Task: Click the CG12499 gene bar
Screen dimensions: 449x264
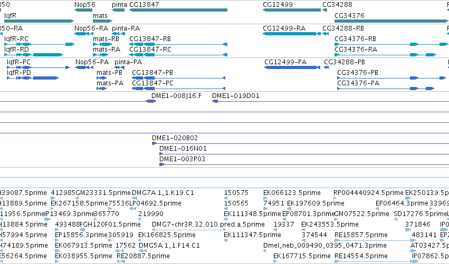Action: (292, 10)
